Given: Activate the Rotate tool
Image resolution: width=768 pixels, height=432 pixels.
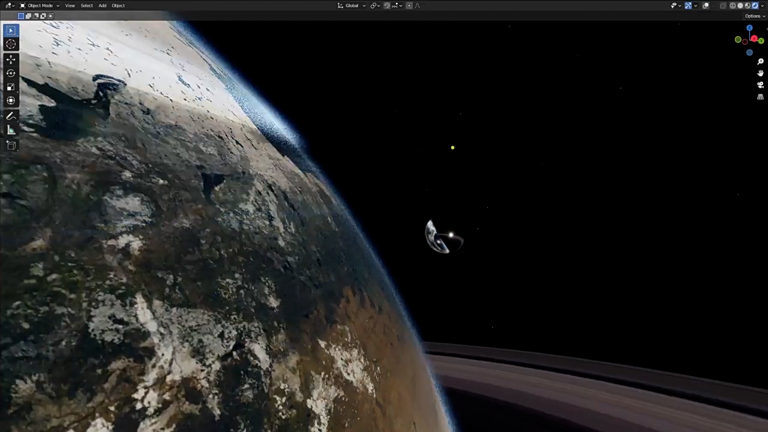Looking at the screenshot, I should (11, 73).
